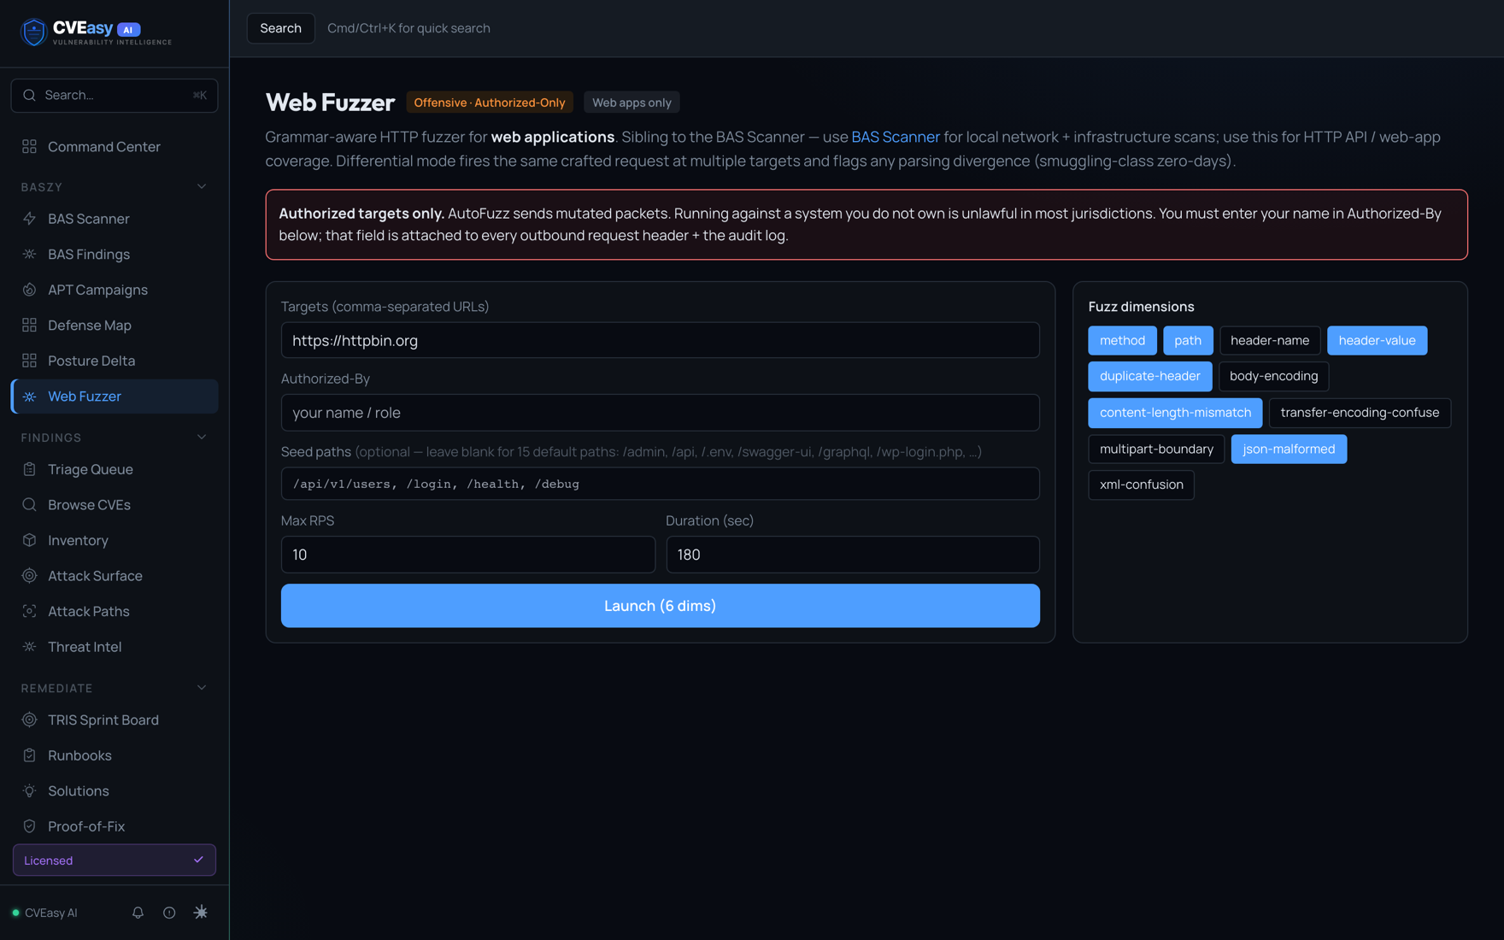
Task: Enable the header-name fuzz dimension
Action: [x=1270, y=340]
